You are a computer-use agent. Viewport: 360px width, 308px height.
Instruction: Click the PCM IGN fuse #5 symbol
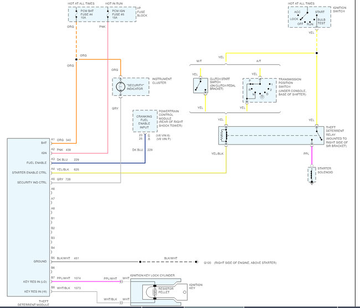pyautogui.click(x=107, y=14)
